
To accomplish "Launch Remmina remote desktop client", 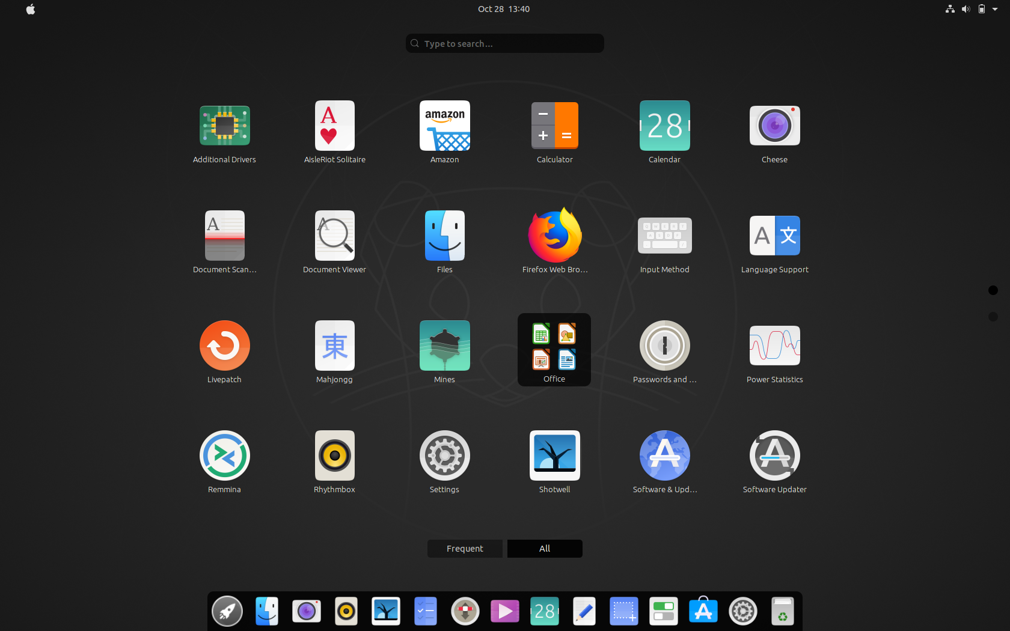I will (224, 456).
